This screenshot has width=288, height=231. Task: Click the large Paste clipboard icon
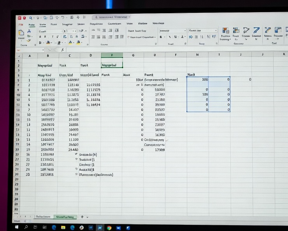[21, 33]
